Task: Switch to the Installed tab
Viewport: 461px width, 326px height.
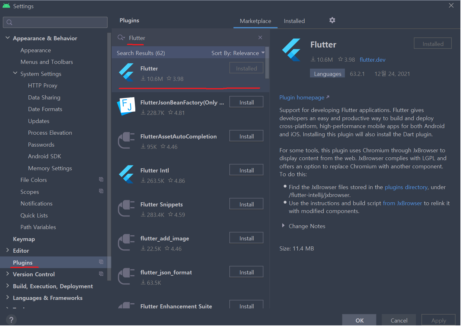Action: (x=294, y=21)
